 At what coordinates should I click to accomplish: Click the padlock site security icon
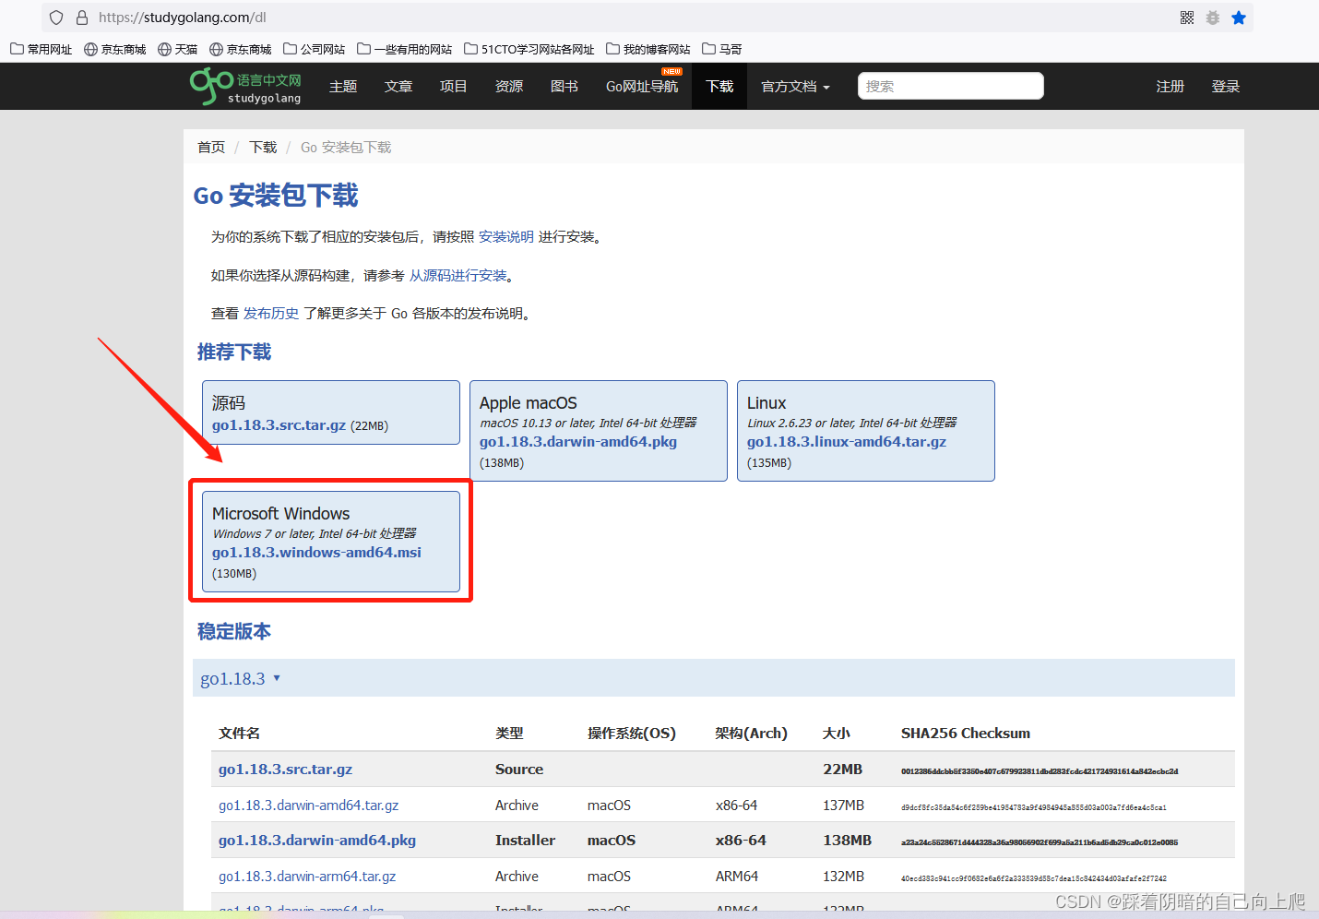click(82, 18)
